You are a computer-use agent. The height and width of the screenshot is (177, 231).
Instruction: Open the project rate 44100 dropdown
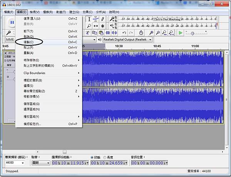point(15,163)
